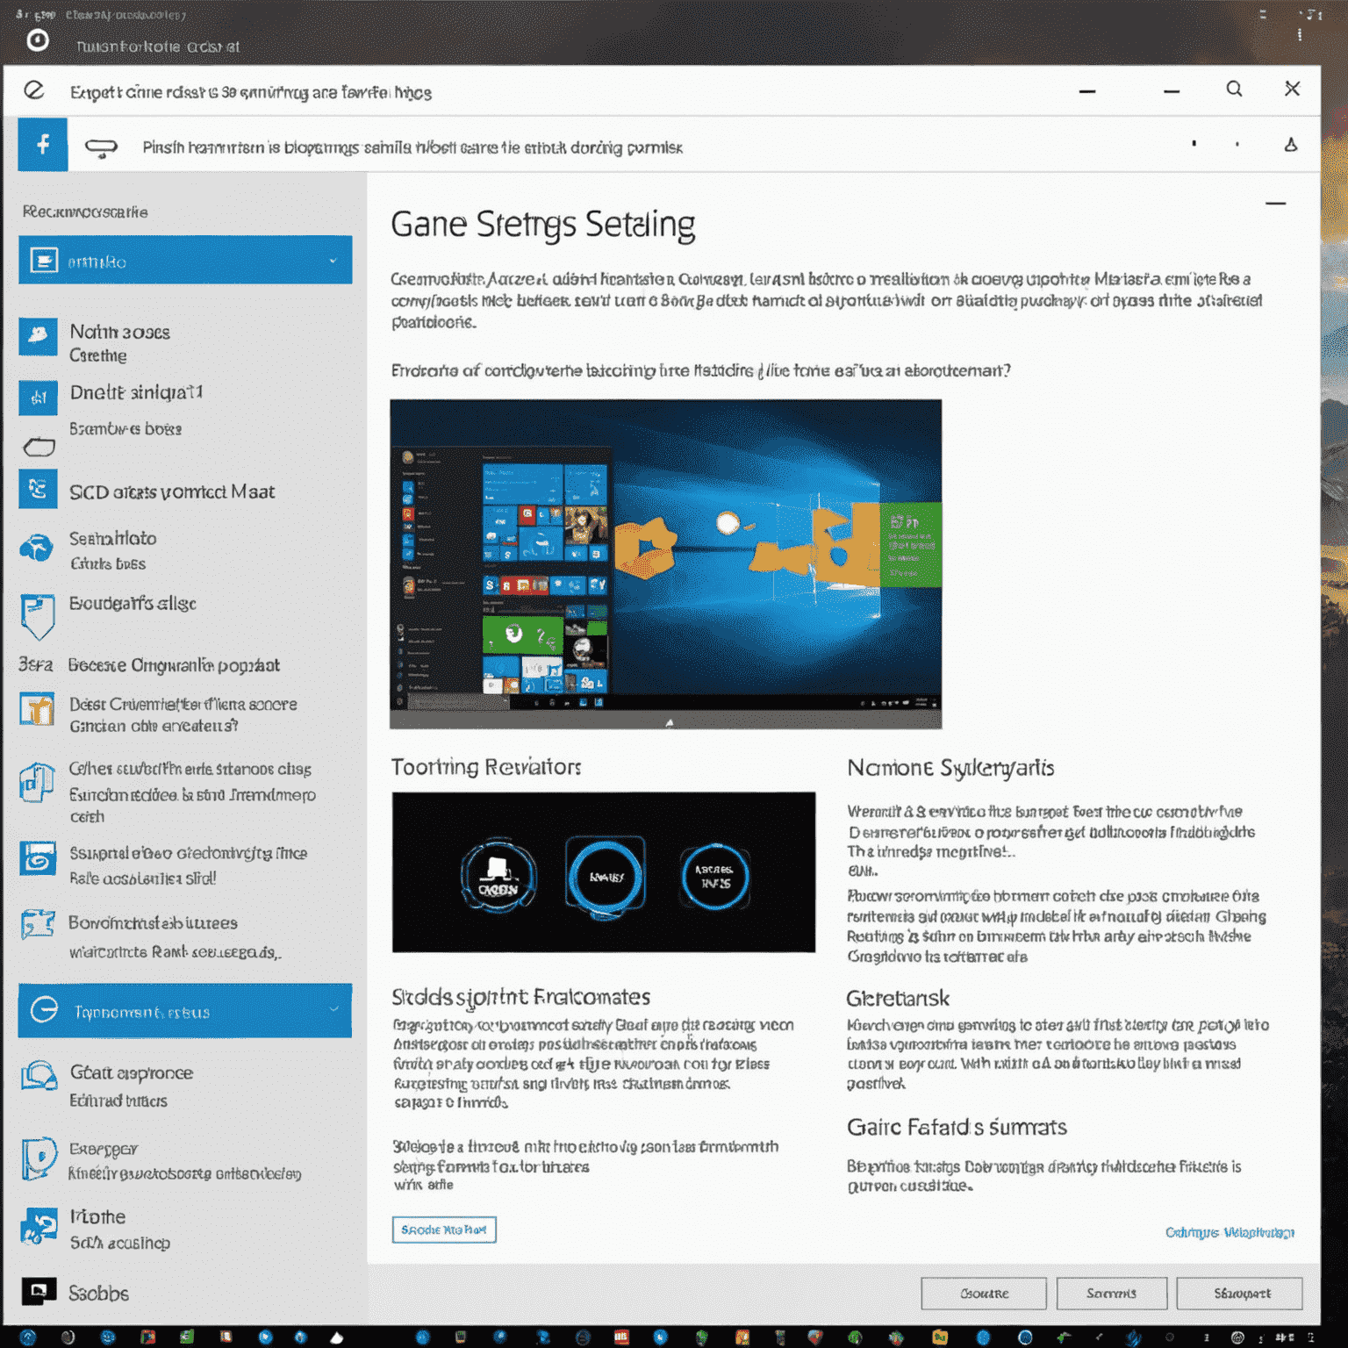Click the first of the three bottom-right buttons
The width and height of the screenshot is (1348, 1348).
click(x=984, y=1294)
